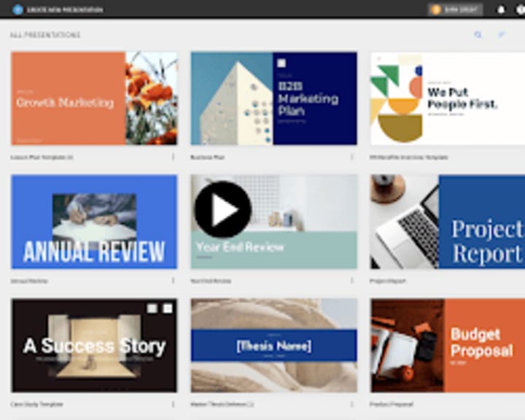Click the Earn Credit button

click(x=455, y=9)
